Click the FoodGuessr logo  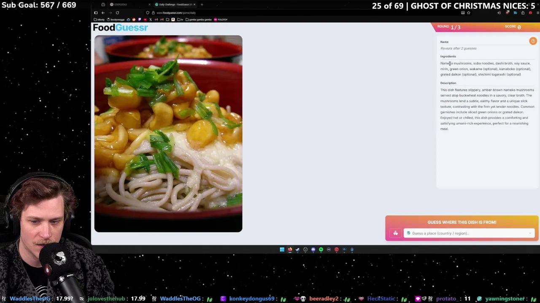(x=120, y=27)
